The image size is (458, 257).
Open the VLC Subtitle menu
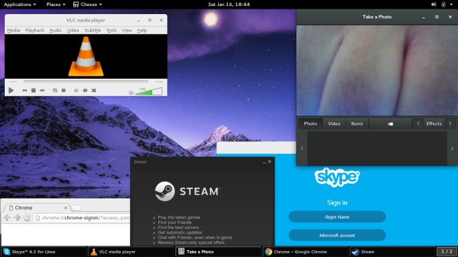click(92, 30)
